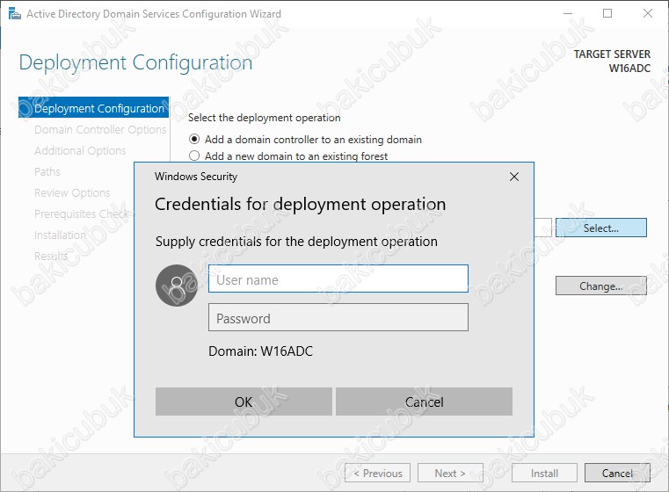Minimize the wizard window

point(568,13)
